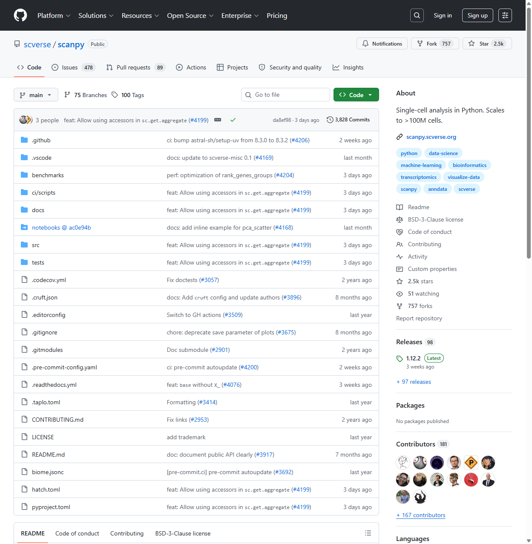Click the bioinformatics topic tag
The height and width of the screenshot is (544, 532).
pos(469,165)
